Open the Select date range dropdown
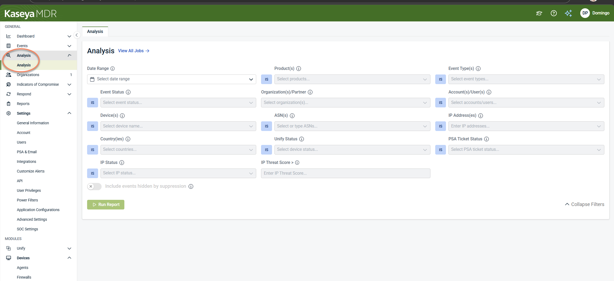Image resolution: width=614 pixels, height=281 pixels. (x=172, y=79)
